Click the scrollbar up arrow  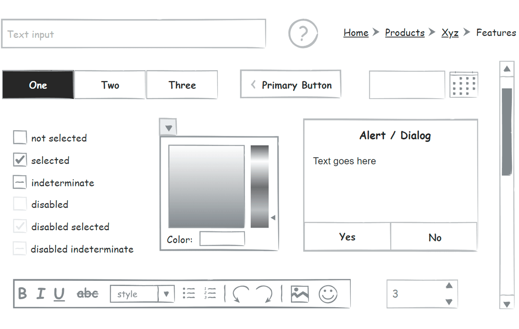tap(507, 69)
